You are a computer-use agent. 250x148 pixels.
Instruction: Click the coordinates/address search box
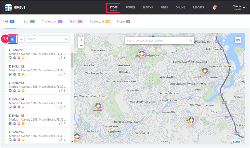tap(157, 41)
